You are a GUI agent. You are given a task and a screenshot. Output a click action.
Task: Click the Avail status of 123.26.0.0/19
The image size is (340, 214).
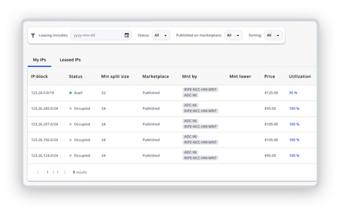coord(76,93)
